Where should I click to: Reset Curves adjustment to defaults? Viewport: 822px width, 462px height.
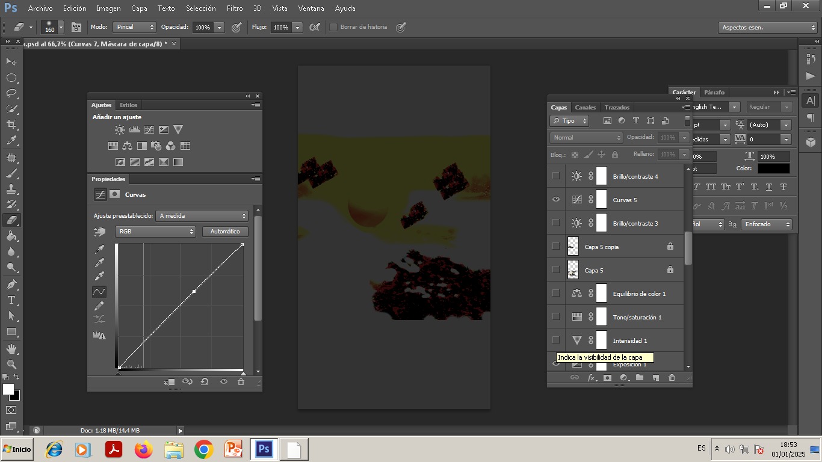[x=205, y=381]
